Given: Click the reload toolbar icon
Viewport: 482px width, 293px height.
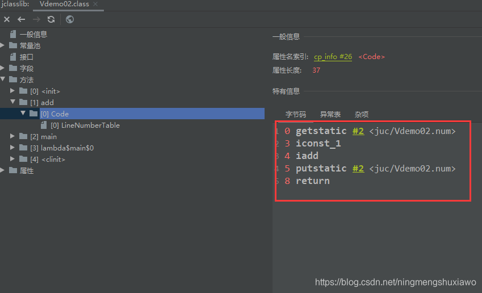Looking at the screenshot, I should click(51, 20).
